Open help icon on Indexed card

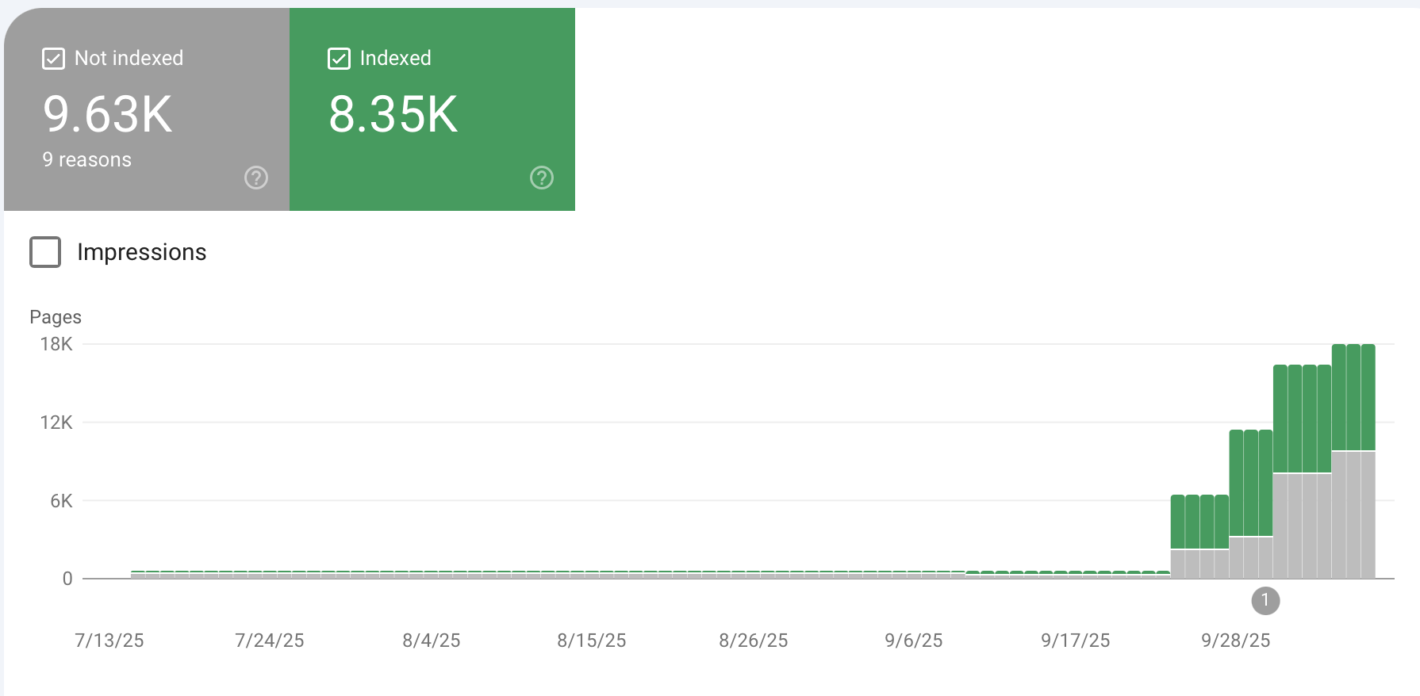[541, 178]
